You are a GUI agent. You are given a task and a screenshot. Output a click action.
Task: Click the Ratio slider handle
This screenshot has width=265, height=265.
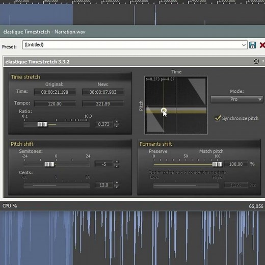tap(42, 124)
